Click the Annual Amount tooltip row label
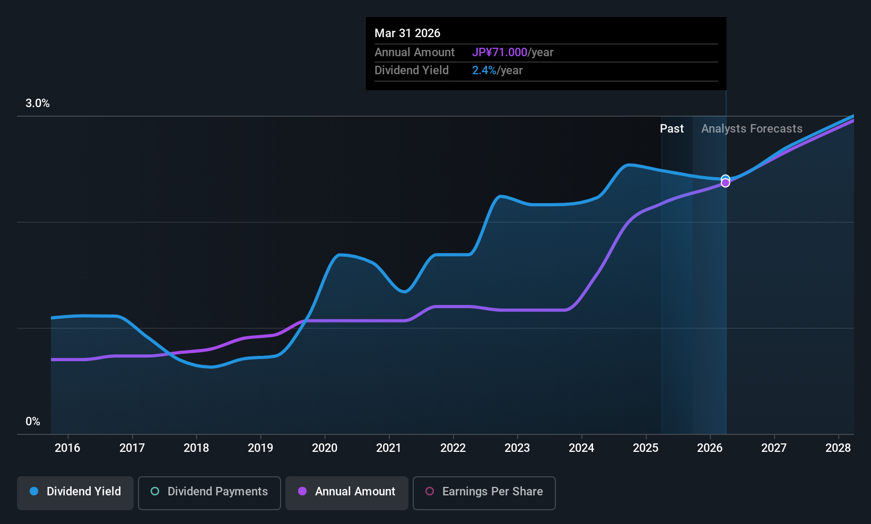 point(414,52)
